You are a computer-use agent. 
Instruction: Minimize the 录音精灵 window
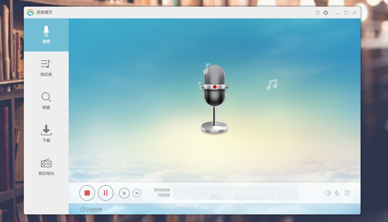tap(338, 13)
